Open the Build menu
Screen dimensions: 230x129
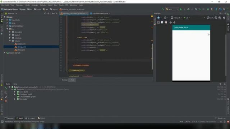click(50, 5)
